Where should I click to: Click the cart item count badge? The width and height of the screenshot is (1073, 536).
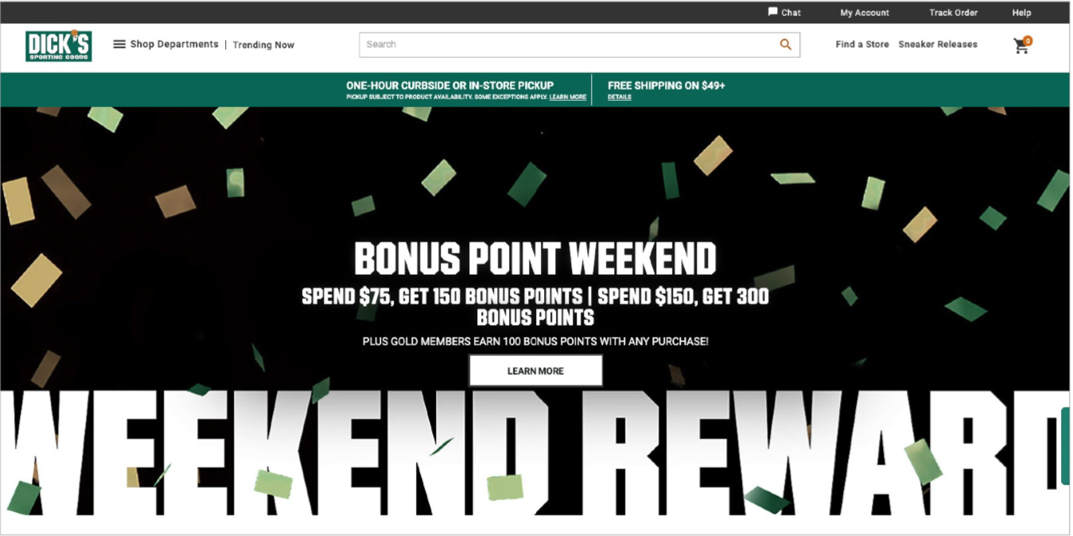point(1028,40)
